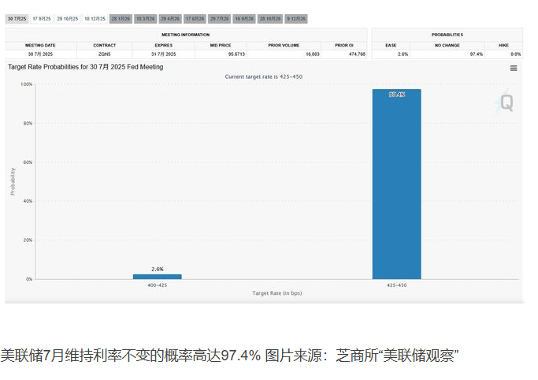The height and width of the screenshot is (380, 538).
Task: Click the tall 425-450 blue bar
Action: [396, 185]
